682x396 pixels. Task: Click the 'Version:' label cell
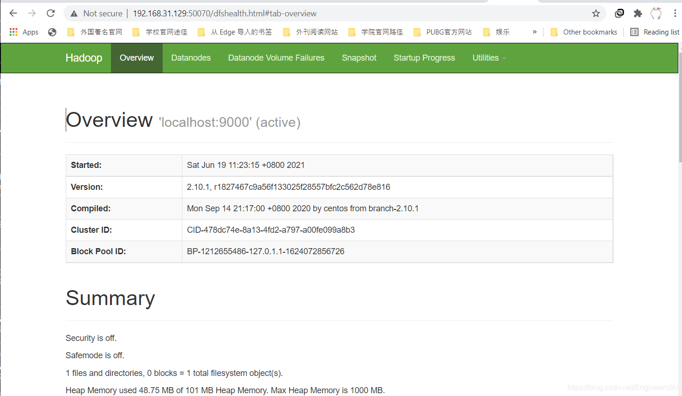(x=124, y=187)
